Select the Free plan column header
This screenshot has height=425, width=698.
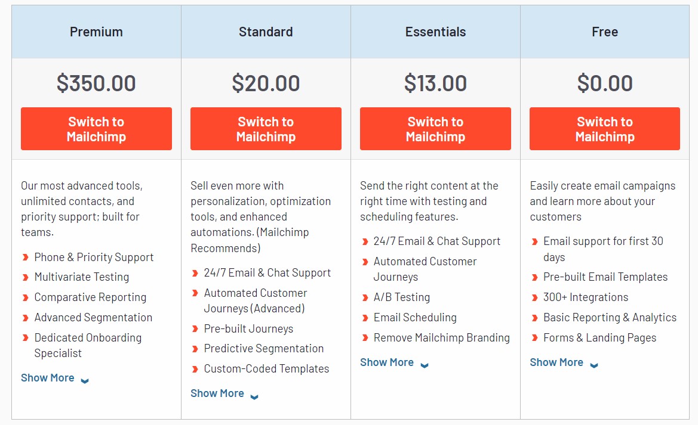605,32
